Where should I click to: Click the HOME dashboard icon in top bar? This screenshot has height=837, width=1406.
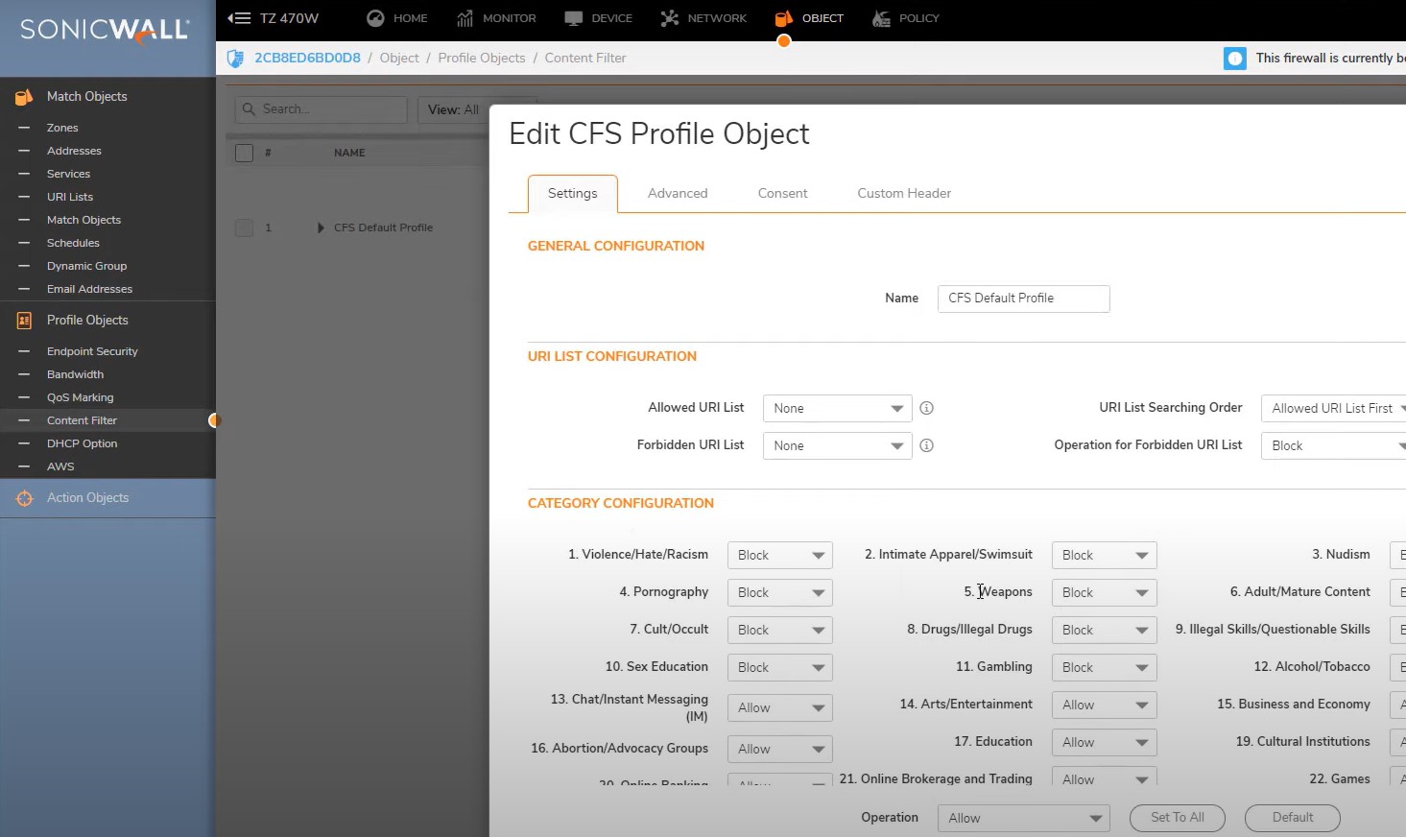376,18
